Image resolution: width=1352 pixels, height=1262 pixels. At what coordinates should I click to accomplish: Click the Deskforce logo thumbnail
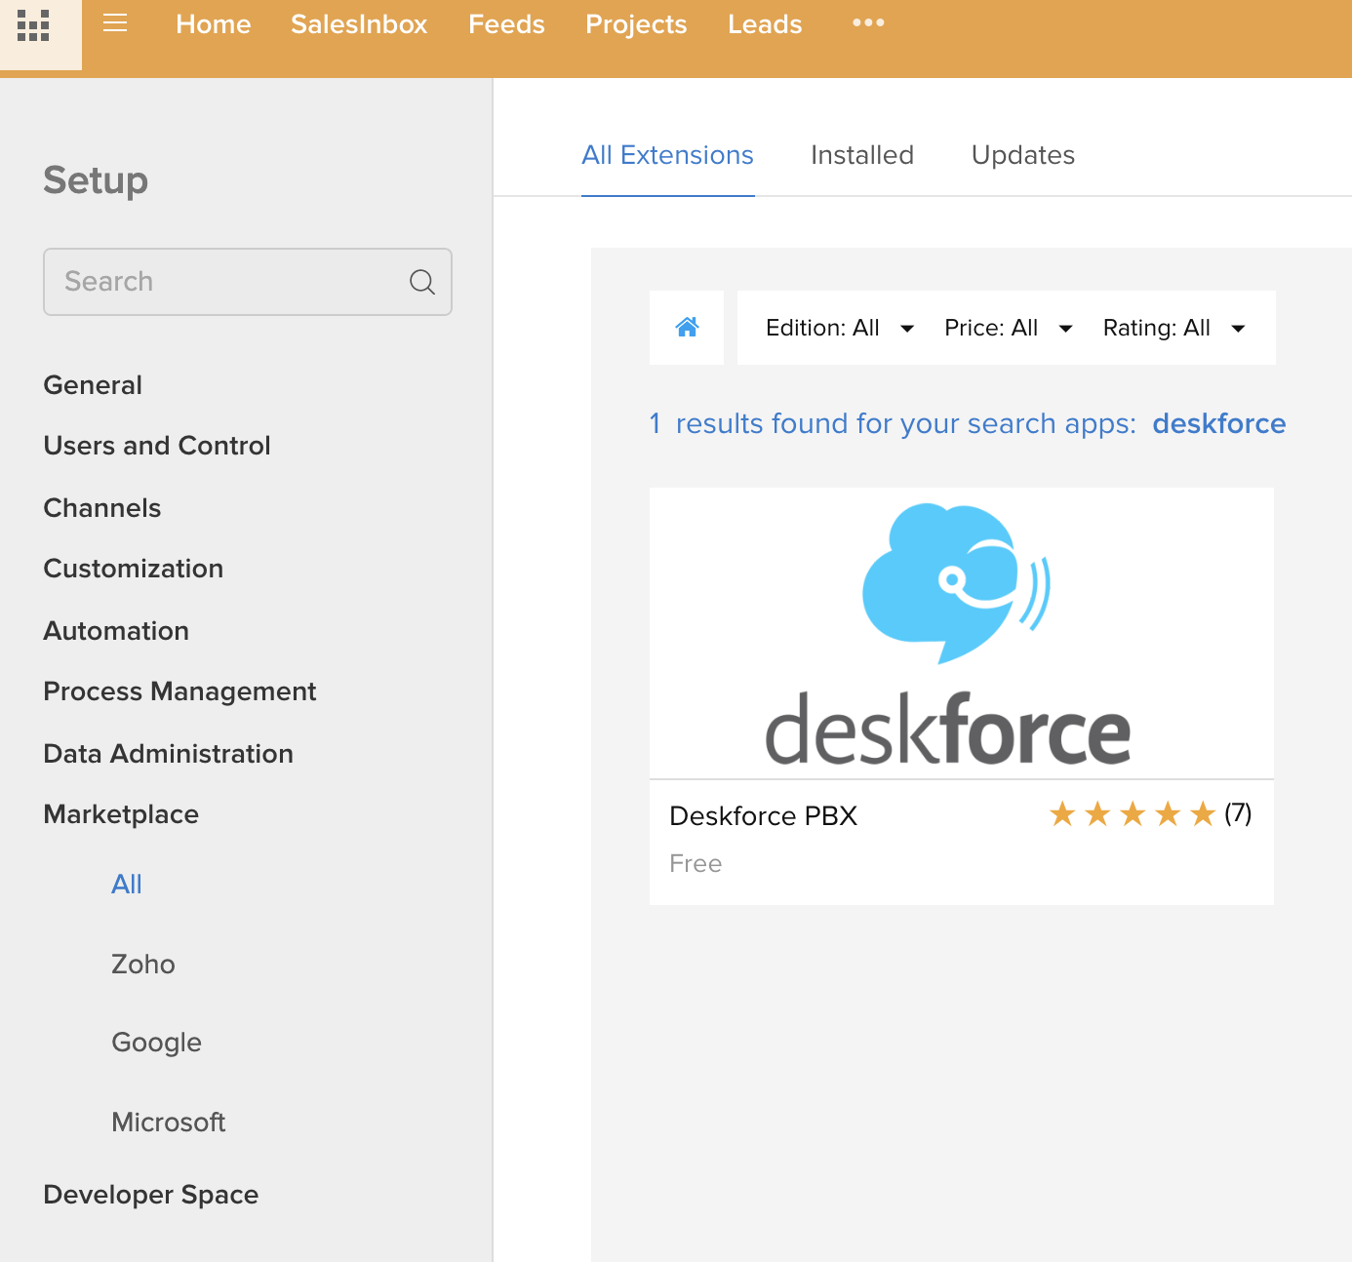pos(962,634)
